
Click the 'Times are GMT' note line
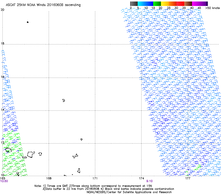93,186
